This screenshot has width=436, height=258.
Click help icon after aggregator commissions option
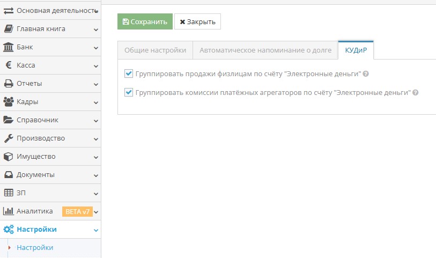click(x=416, y=92)
